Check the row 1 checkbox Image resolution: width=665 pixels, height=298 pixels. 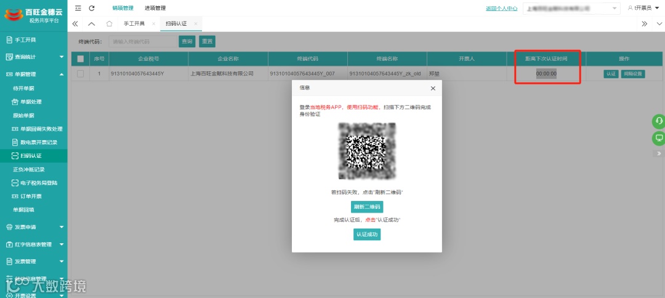[x=81, y=74]
